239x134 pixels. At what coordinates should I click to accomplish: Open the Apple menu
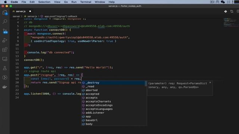point(5,2)
